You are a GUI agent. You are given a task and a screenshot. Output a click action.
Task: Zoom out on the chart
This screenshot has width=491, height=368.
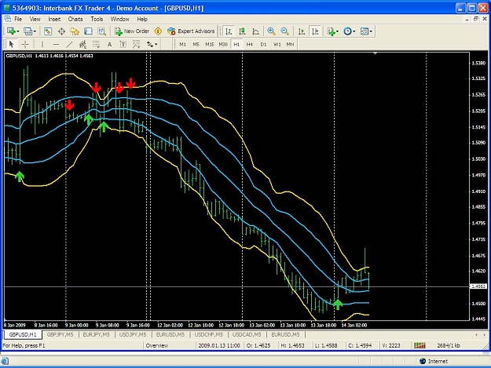pos(284,31)
